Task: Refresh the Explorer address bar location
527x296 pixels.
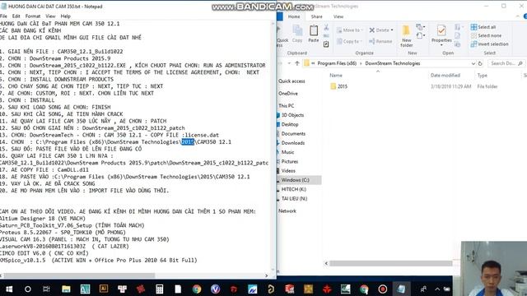Action: click(x=480, y=63)
